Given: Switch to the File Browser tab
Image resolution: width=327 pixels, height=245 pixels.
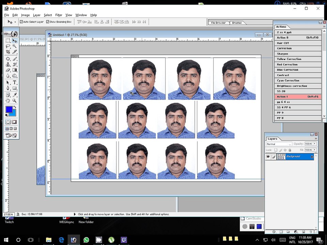Looking at the screenshot, I should (x=218, y=23).
